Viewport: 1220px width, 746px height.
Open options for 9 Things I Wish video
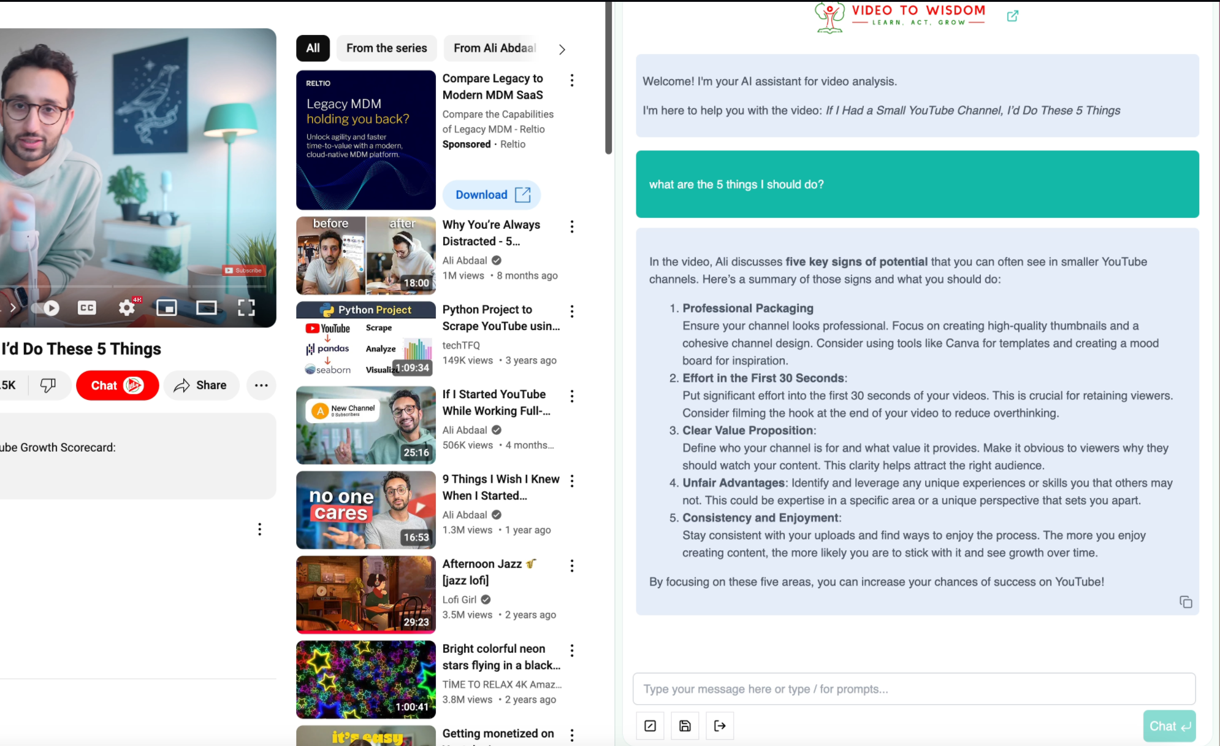click(572, 481)
